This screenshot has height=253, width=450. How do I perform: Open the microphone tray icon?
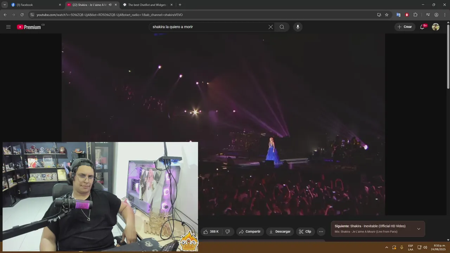(402, 247)
